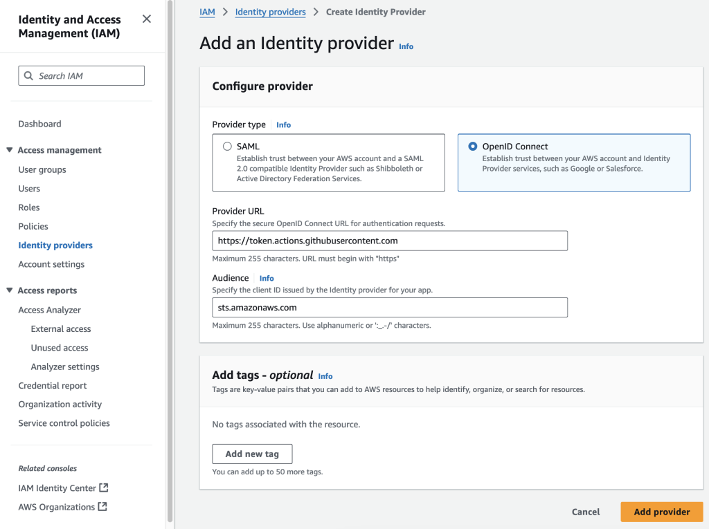Navigate to Identity providers breadcrumb link
The width and height of the screenshot is (709, 529).
tap(270, 12)
